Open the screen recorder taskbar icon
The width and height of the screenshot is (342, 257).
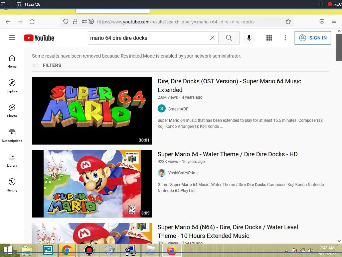point(89,250)
